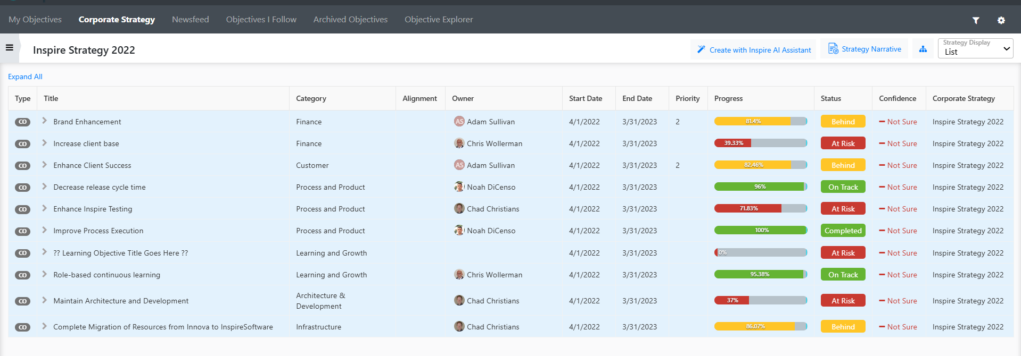1021x356 pixels.
Task: Click Noah DiCenso's avatar on Decrease release cycle time
Action: [459, 187]
